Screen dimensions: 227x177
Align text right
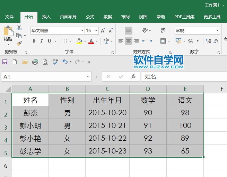click(x=136, y=41)
